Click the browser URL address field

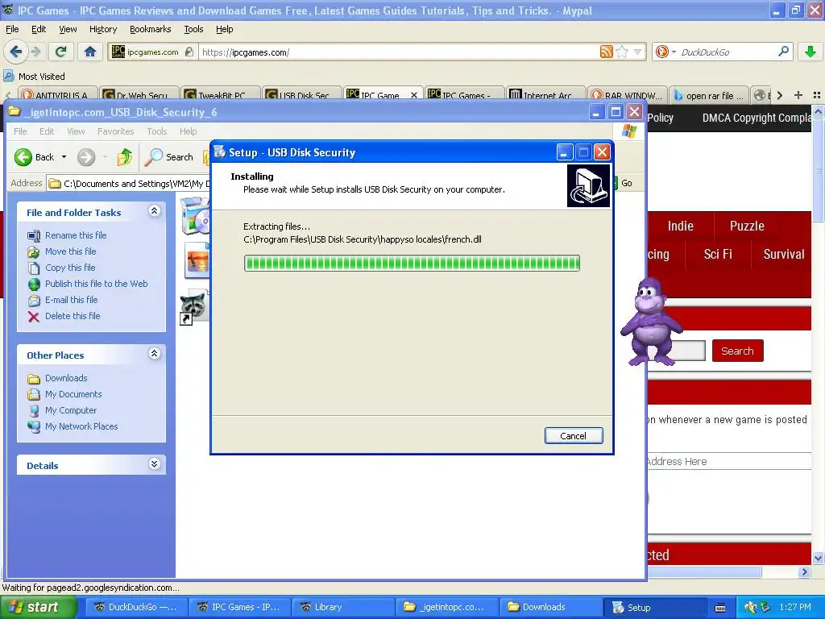point(399,52)
